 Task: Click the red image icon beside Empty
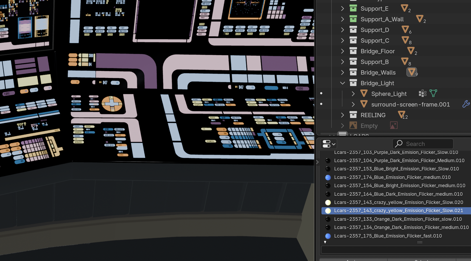pos(394,125)
